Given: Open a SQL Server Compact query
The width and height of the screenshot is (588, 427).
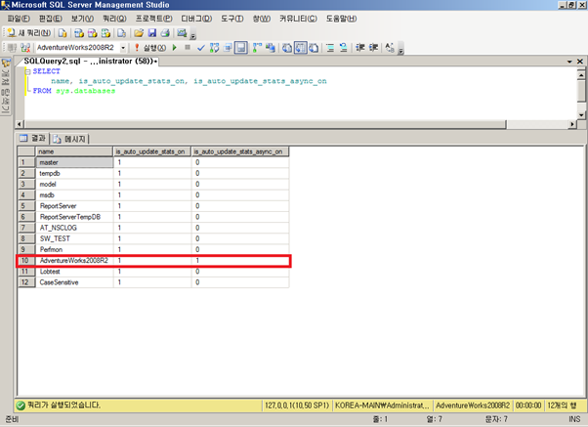Looking at the screenshot, I should point(121,33).
